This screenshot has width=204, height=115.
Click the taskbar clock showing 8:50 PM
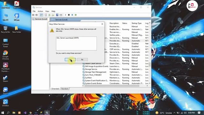click(191, 113)
